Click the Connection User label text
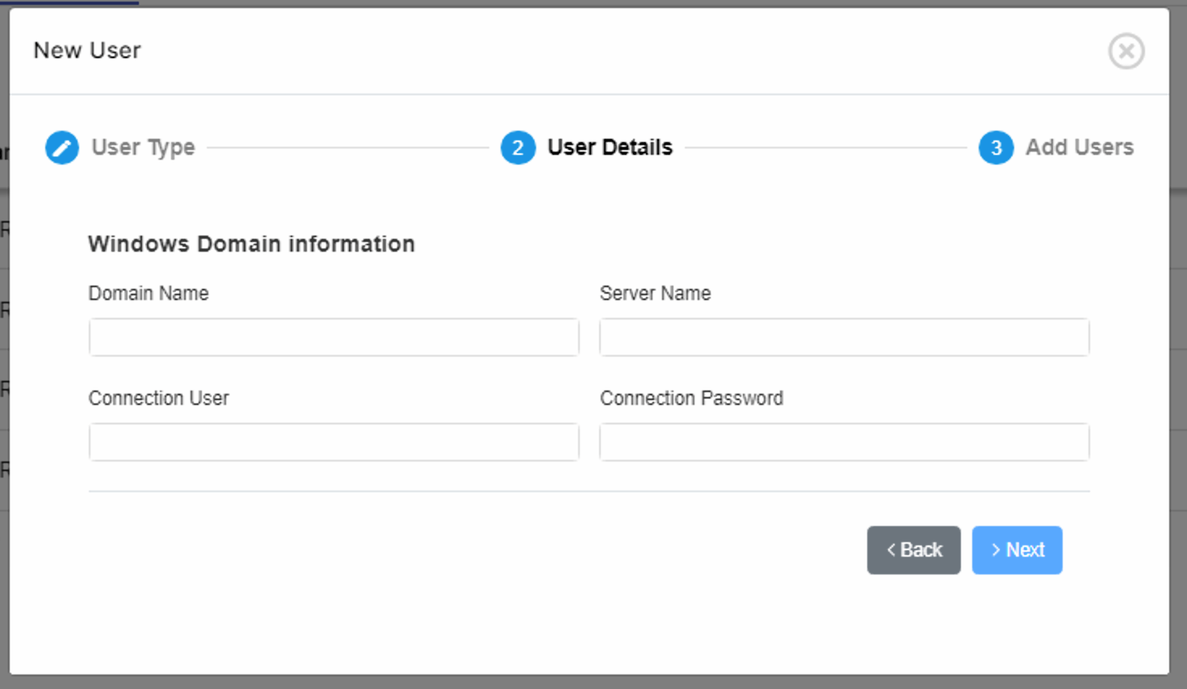Screen dimensions: 1187x689 158,399
